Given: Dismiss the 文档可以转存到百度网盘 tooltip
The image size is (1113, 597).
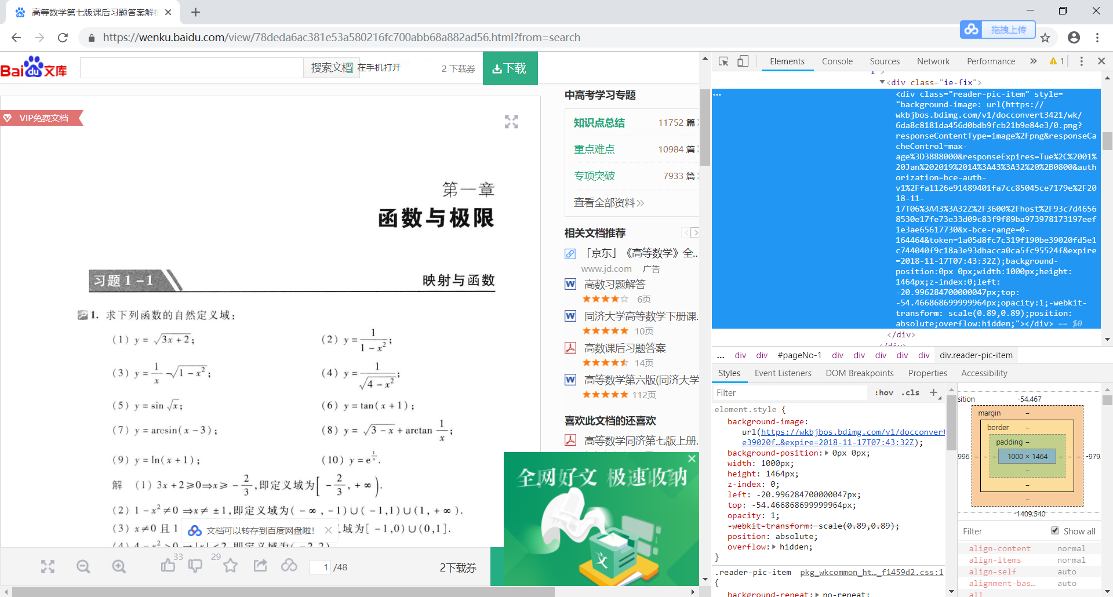Looking at the screenshot, I should (329, 530).
